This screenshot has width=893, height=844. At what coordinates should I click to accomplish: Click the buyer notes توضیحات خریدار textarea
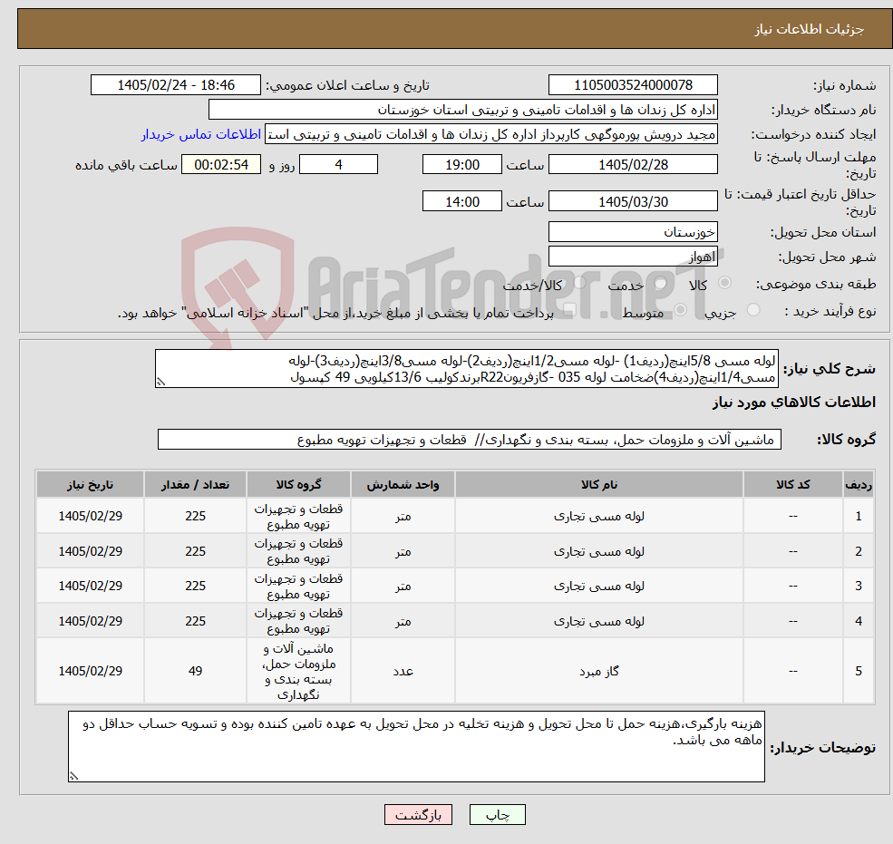coord(416,746)
